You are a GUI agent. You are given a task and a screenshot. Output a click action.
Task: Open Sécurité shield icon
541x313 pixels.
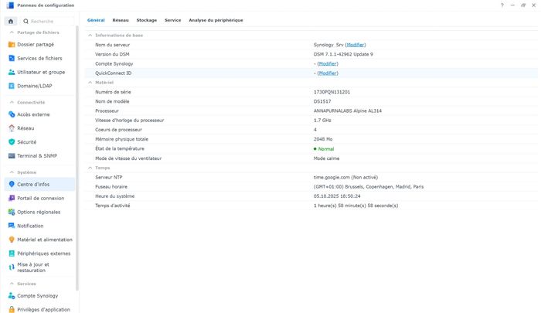coord(12,142)
